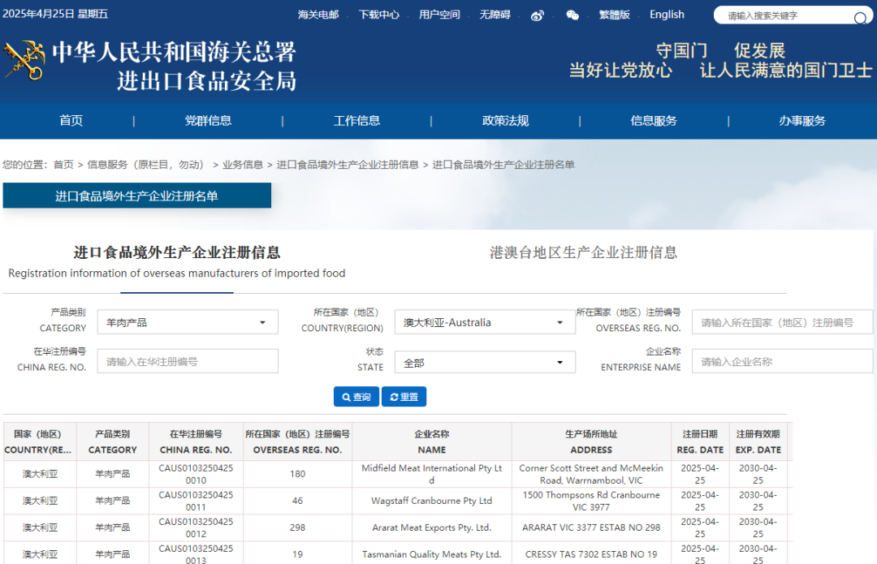Click the search magnifier icon
This screenshot has height=564, width=877.
[860, 18]
